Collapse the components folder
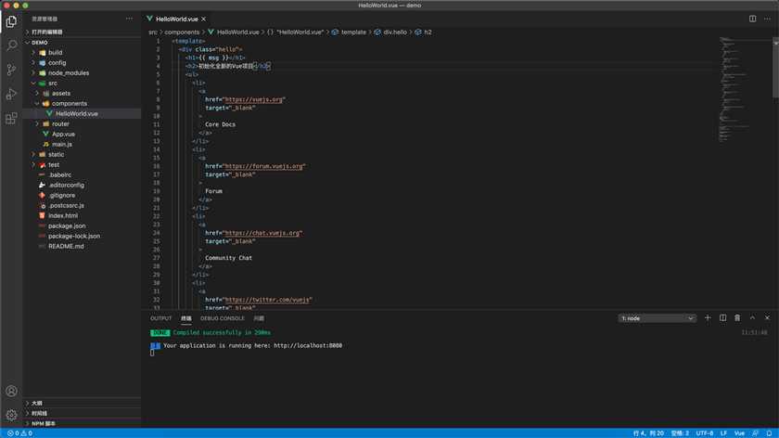Viewport: 779px width, 438px height. [69, 103]
